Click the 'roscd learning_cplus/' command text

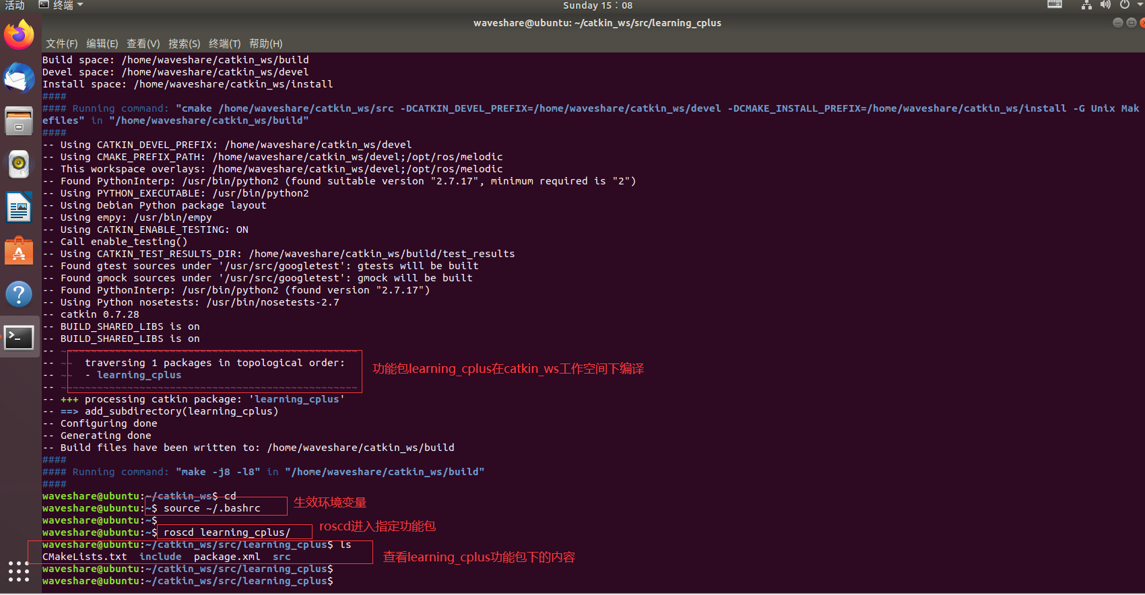227,532
